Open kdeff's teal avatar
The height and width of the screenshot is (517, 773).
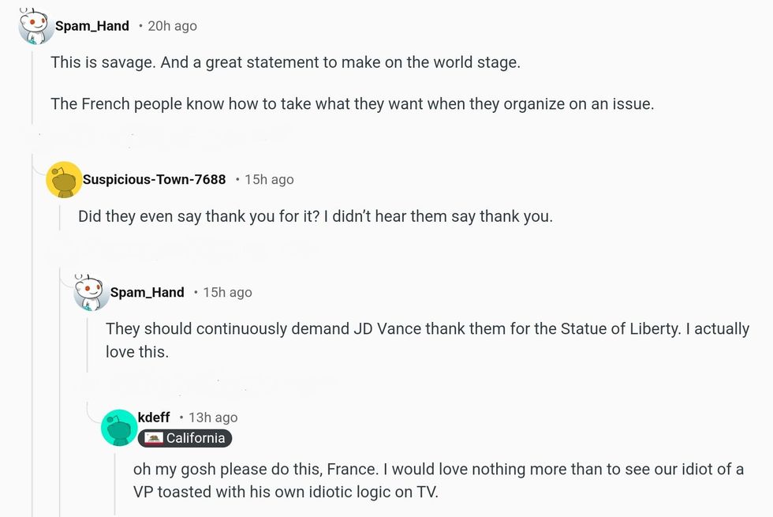(119, 428)
